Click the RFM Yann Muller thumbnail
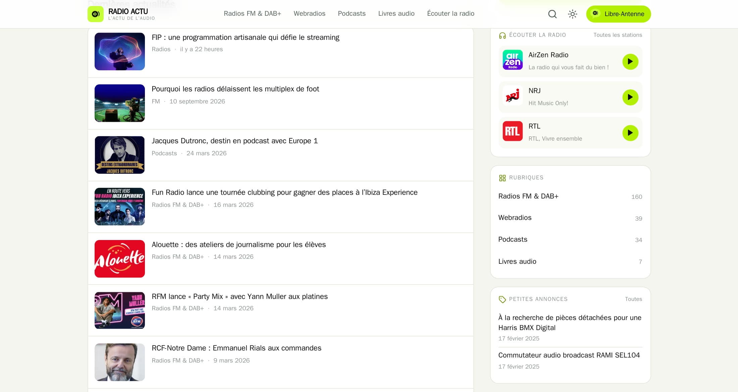 click(120, 310)
